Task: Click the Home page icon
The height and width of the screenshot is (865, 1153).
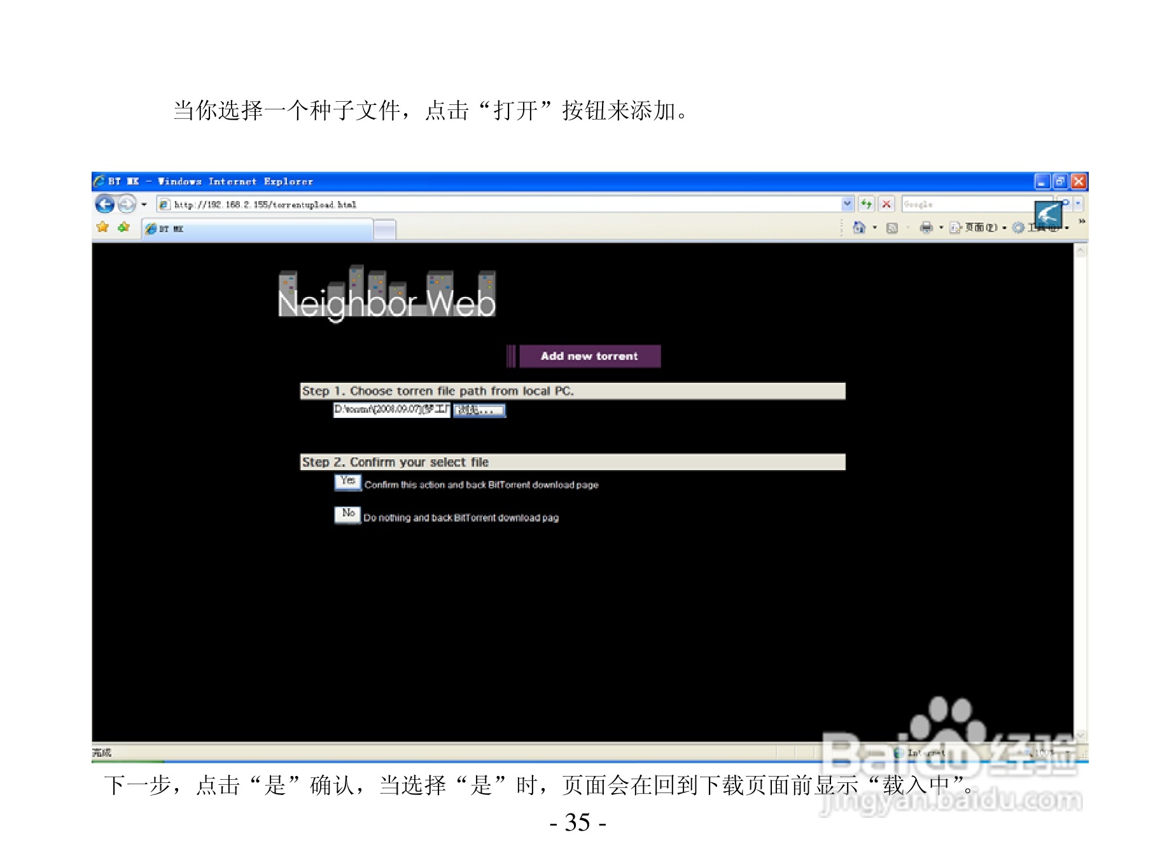Action: [x=860, y=227]
